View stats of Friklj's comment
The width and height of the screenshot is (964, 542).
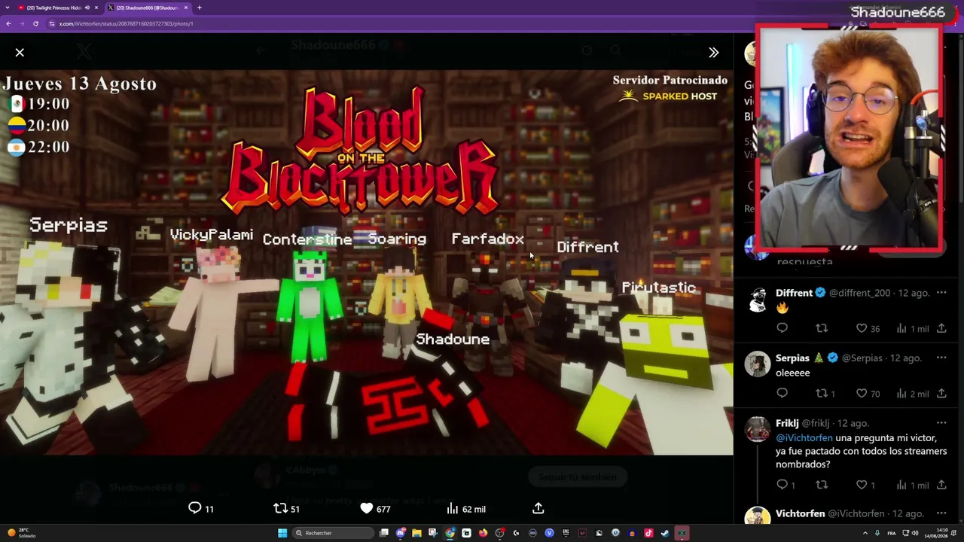[x=912, y=485]
